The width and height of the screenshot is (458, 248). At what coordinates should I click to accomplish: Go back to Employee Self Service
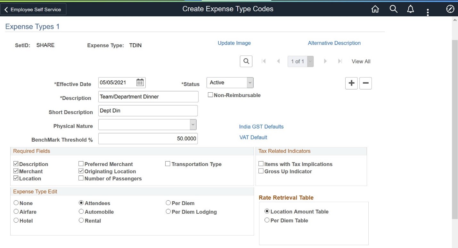33,10
